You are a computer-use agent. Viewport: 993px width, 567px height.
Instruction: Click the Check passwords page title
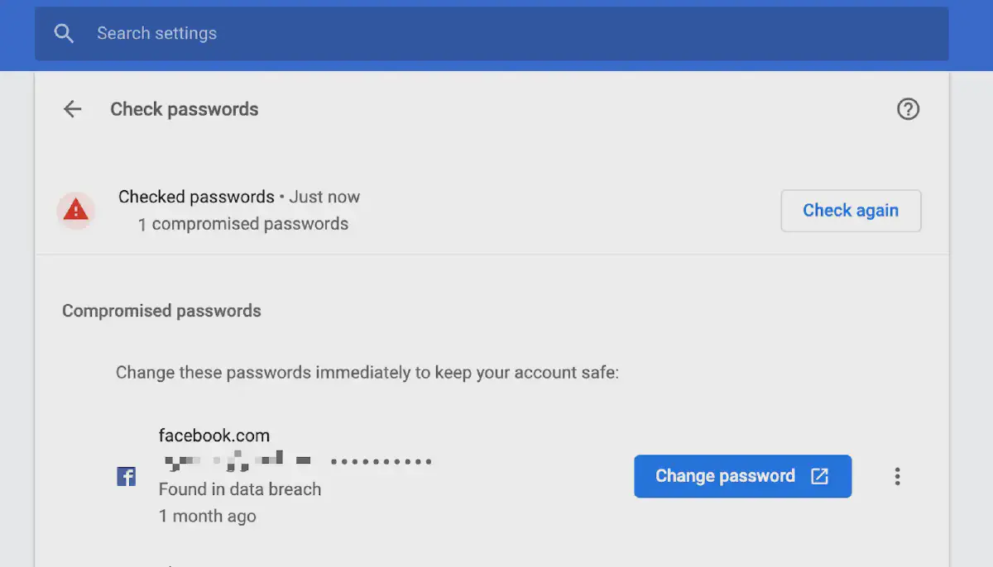184,108
